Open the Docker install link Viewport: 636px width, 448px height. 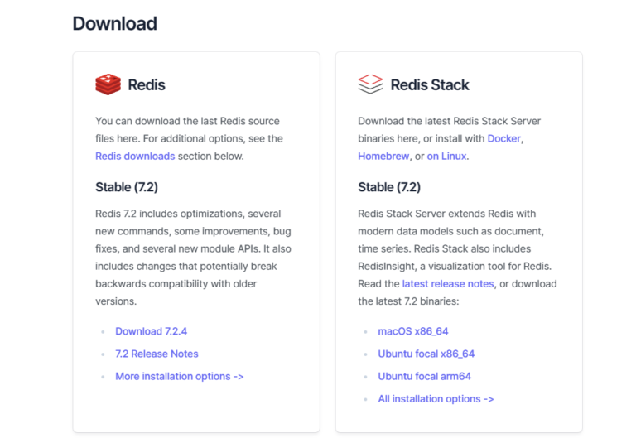pos(503,138)
